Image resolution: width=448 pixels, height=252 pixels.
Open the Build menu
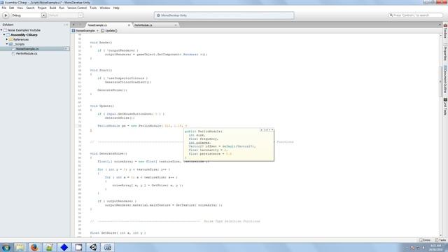point(53,8)
